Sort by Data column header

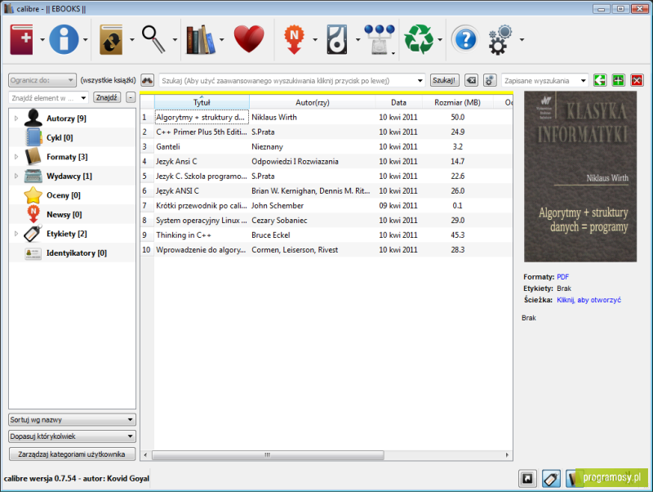click(x=398, y=102)
